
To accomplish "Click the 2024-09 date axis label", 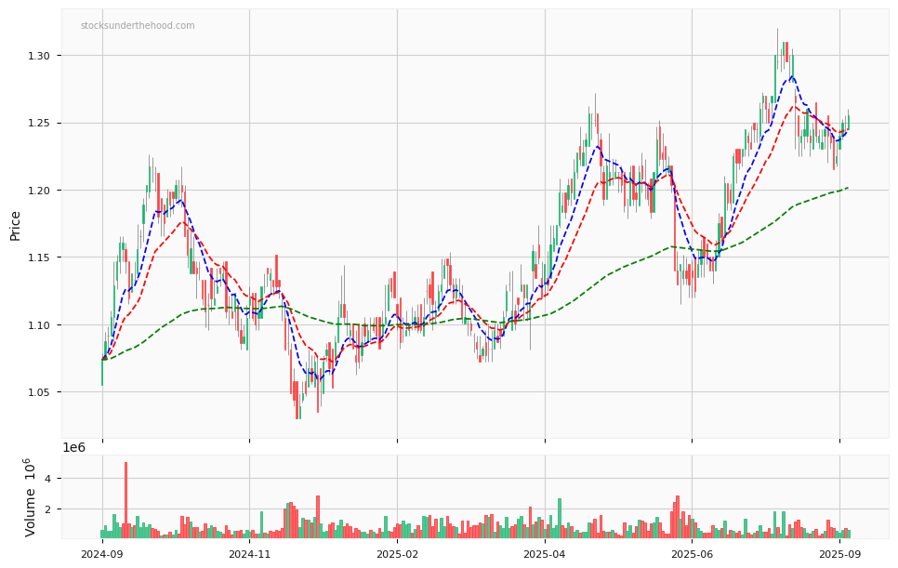I will (102, 554).
